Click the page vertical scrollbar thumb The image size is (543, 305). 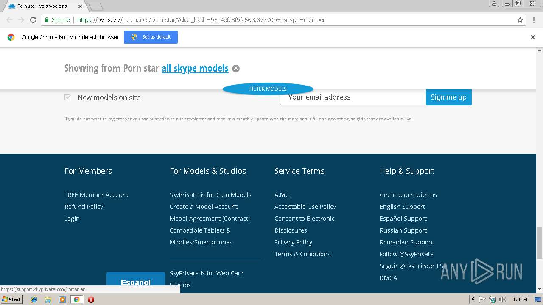tap(540, 242)
